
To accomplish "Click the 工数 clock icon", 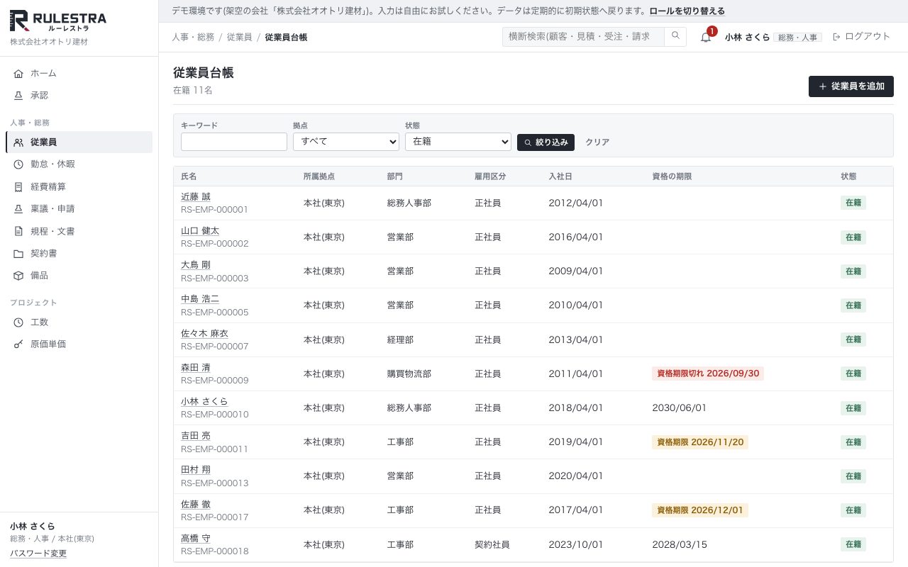I will click(18, 322).
